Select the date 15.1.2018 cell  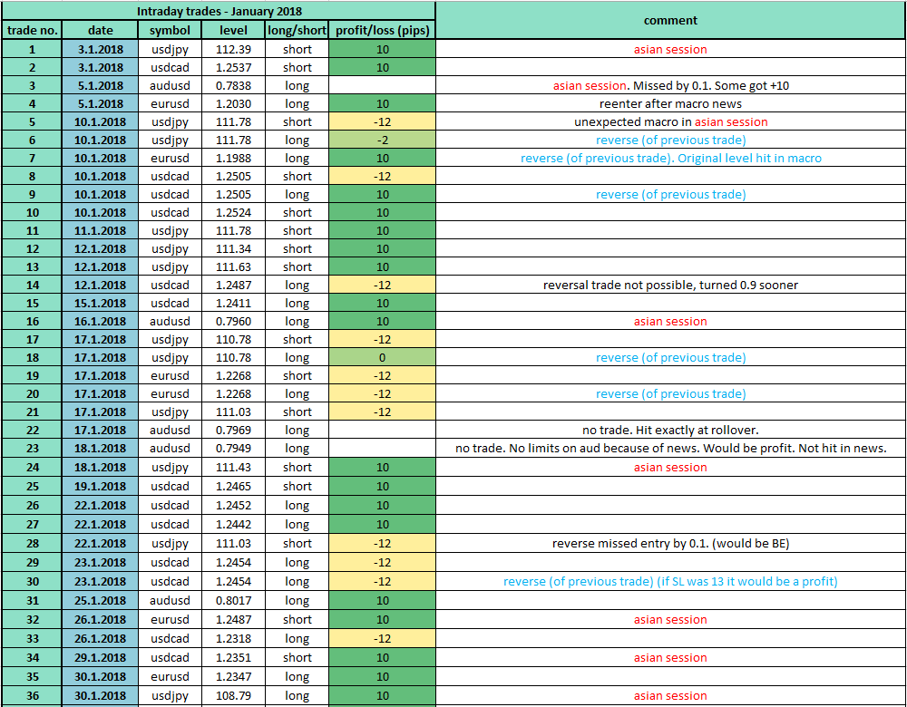click(100, 303)
